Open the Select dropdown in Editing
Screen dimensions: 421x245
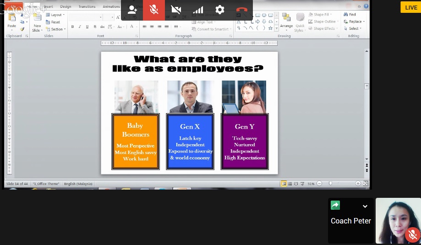click(x=353, y=28)
